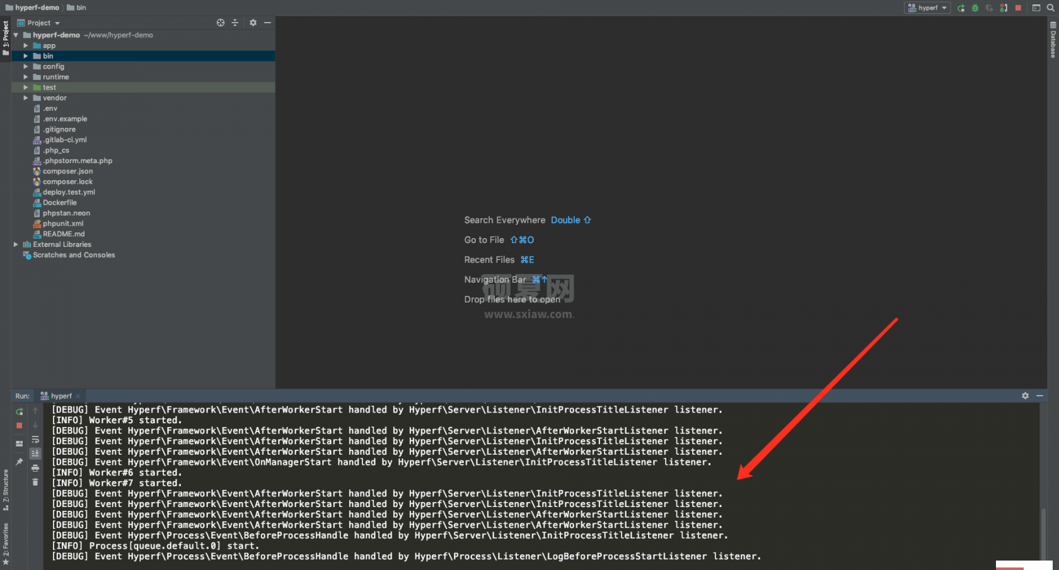The image size is (1059, 570).
Task: Hide the Run tool window
Action: pos(1039,396)
